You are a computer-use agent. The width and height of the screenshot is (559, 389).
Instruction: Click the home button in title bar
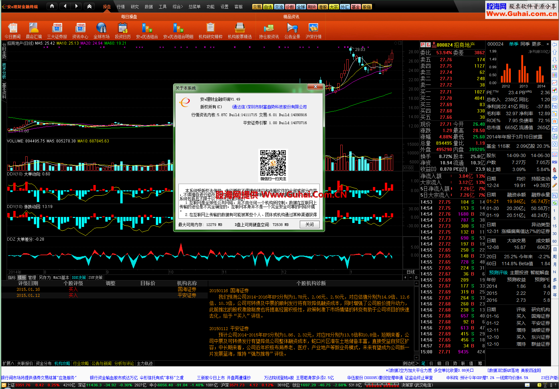point(52,6)
